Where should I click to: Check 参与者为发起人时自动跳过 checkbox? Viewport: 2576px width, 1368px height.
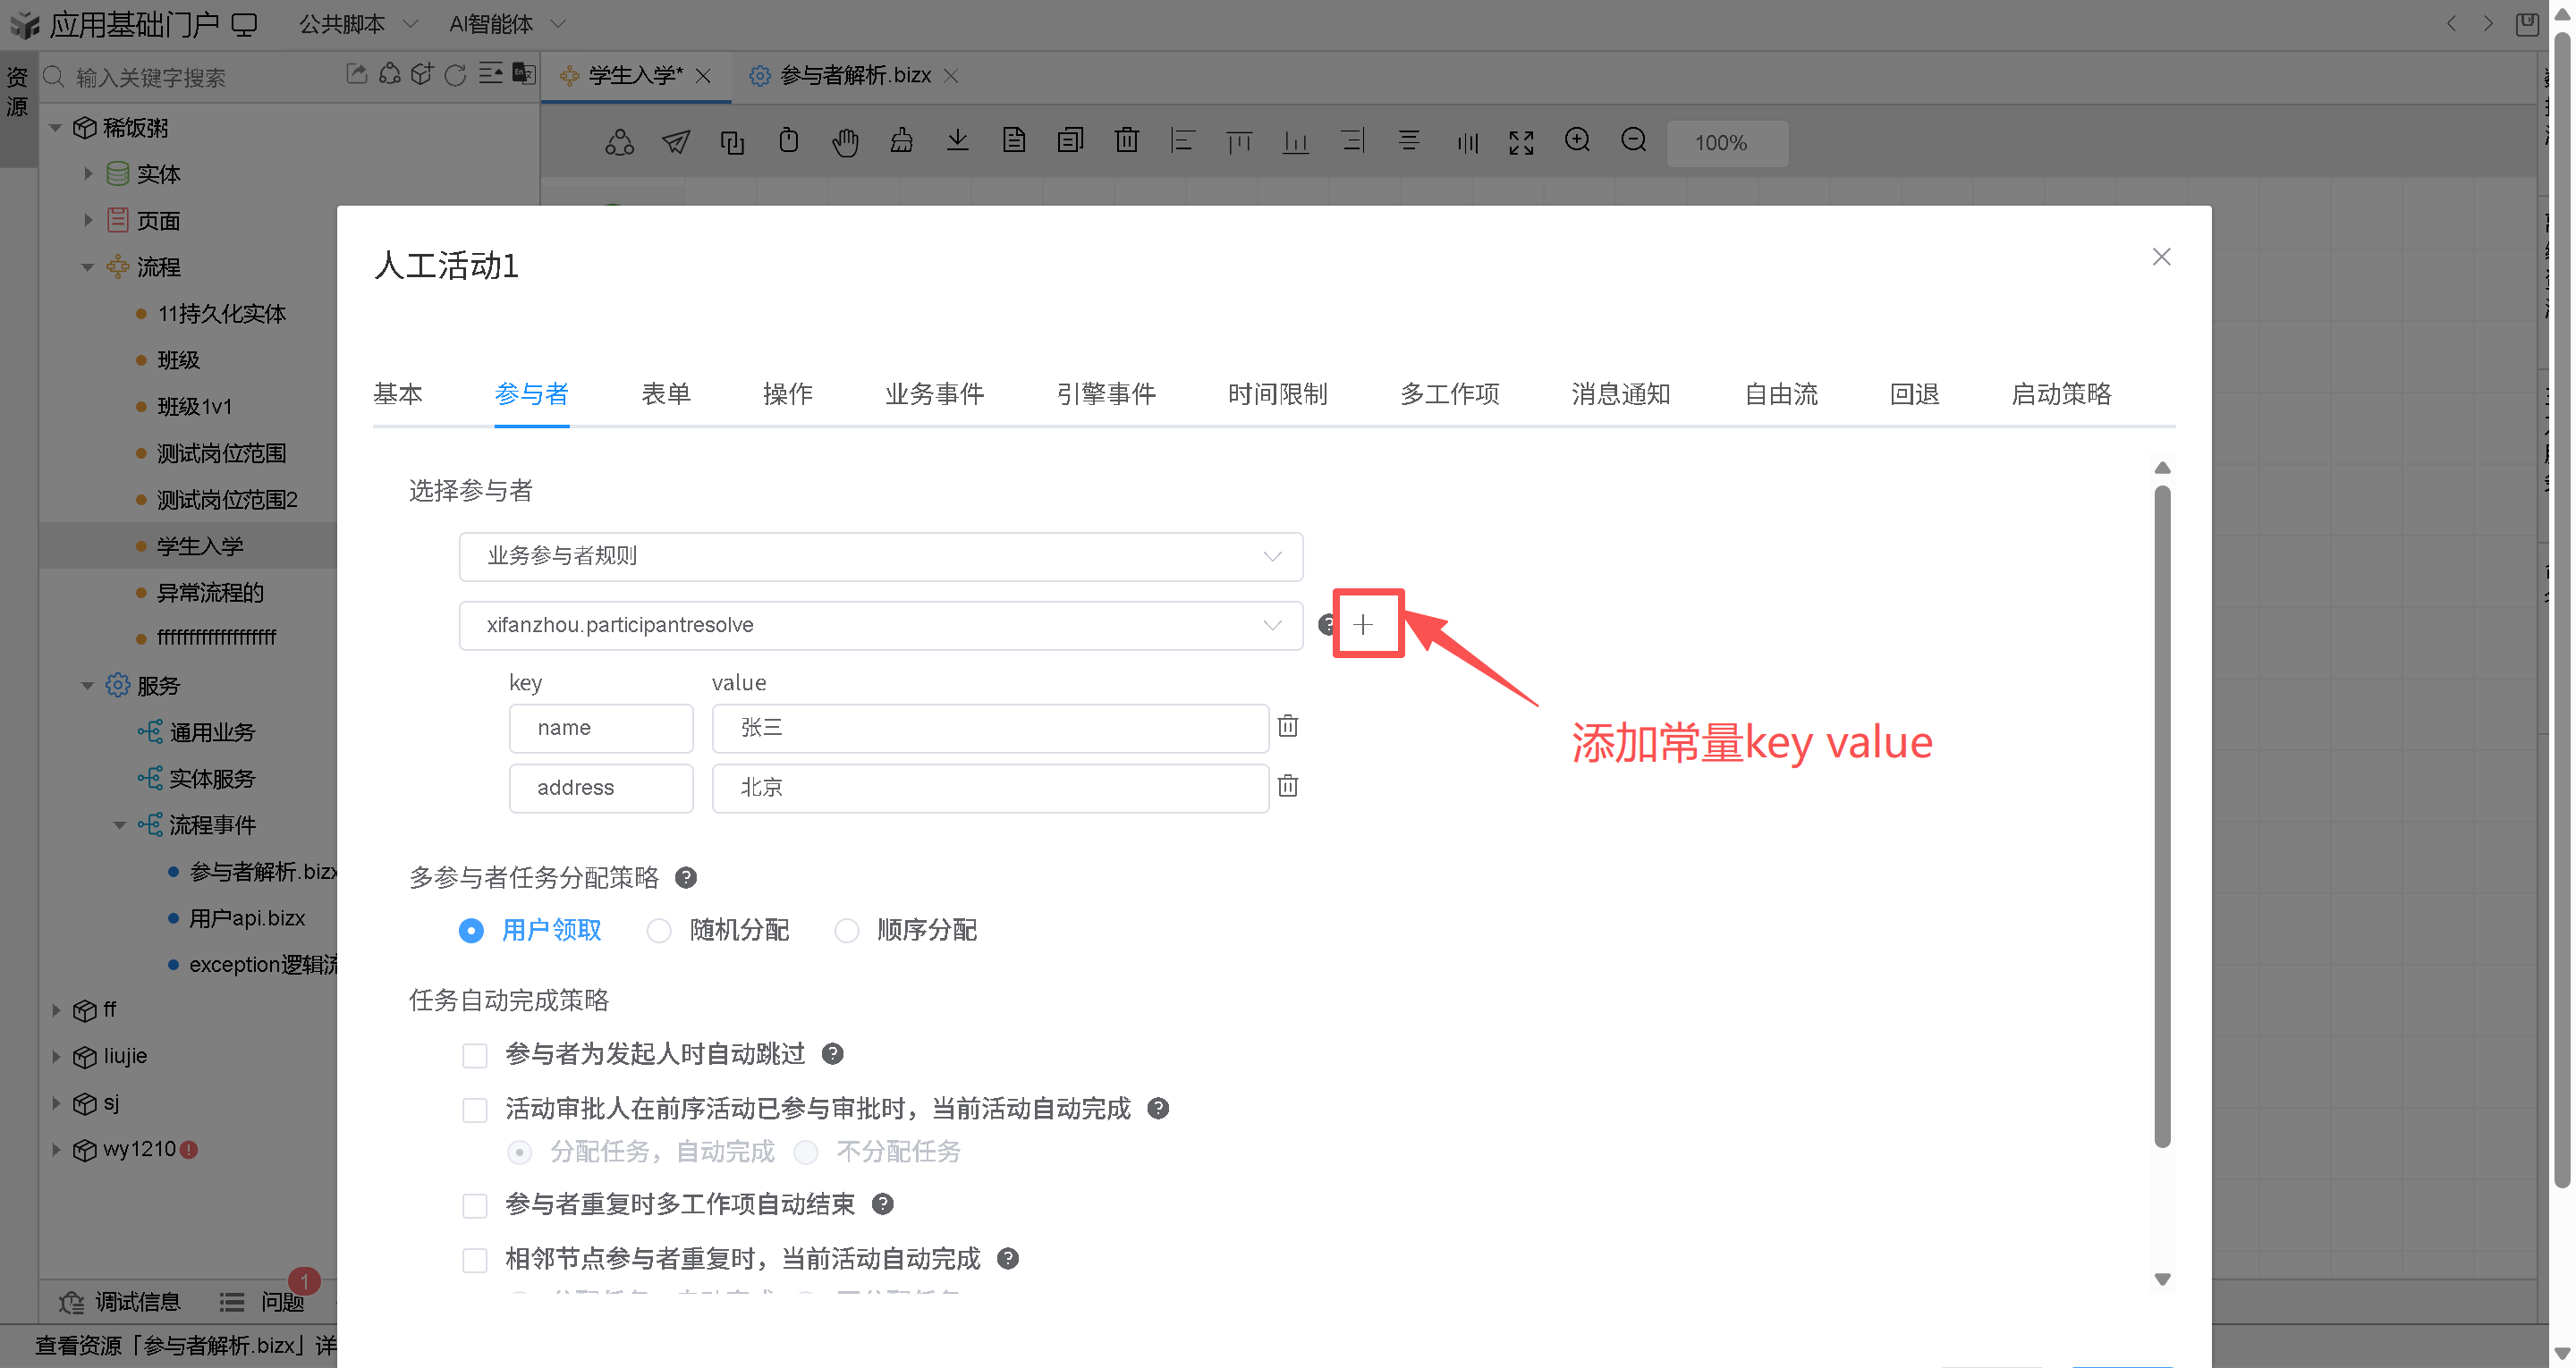click(475, 1055)
